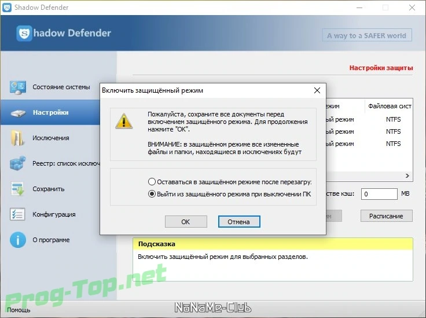Click the 'A way to a SAFER world' banner
Viewport: 426px width, 318px height.
(x=367, y=35)
